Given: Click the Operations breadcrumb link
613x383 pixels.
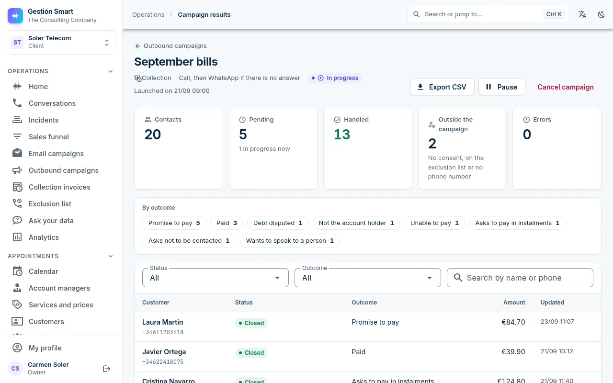Looking at the screenshot, I should [x=148, y=15].
